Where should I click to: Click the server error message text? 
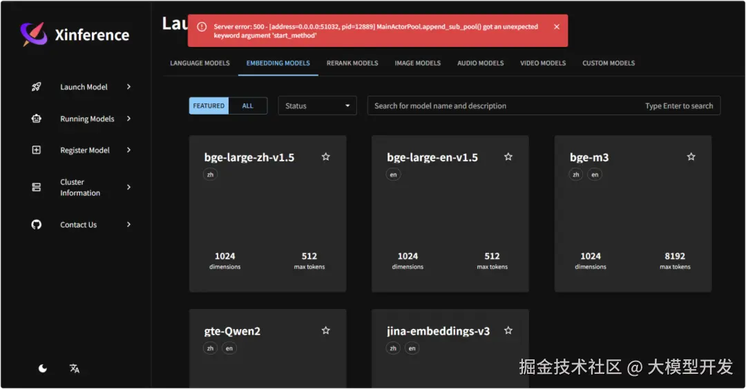[376, 31]
